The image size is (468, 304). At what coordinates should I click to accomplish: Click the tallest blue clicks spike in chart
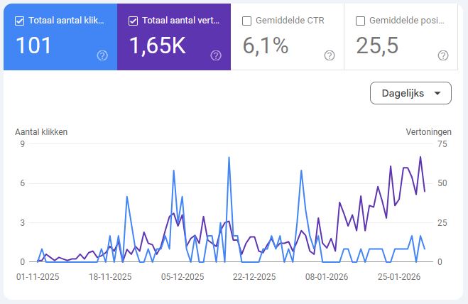pyautogui.click(x=229, y=158)
